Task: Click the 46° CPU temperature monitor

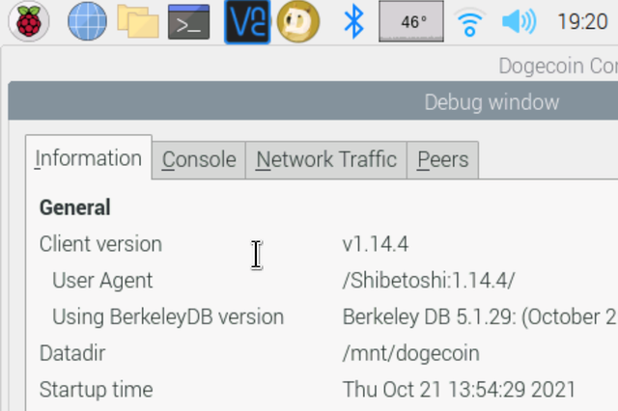Action: coord(411,21)
